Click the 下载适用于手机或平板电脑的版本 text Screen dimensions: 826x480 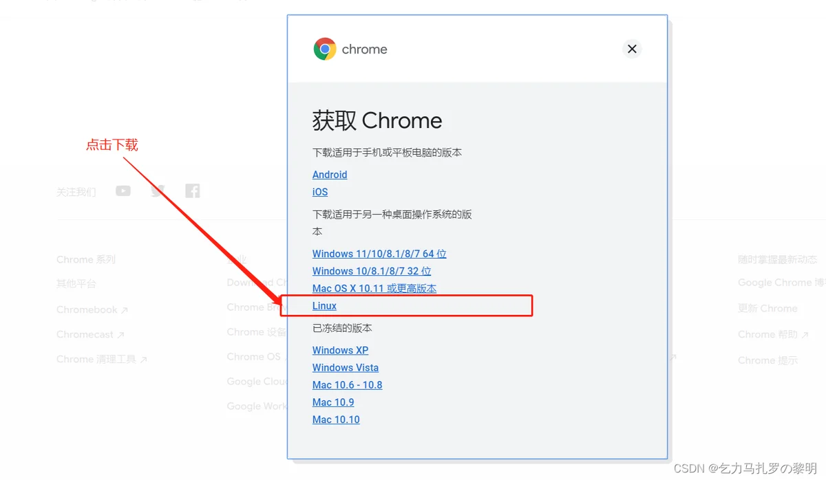click(x=387, y=153)
